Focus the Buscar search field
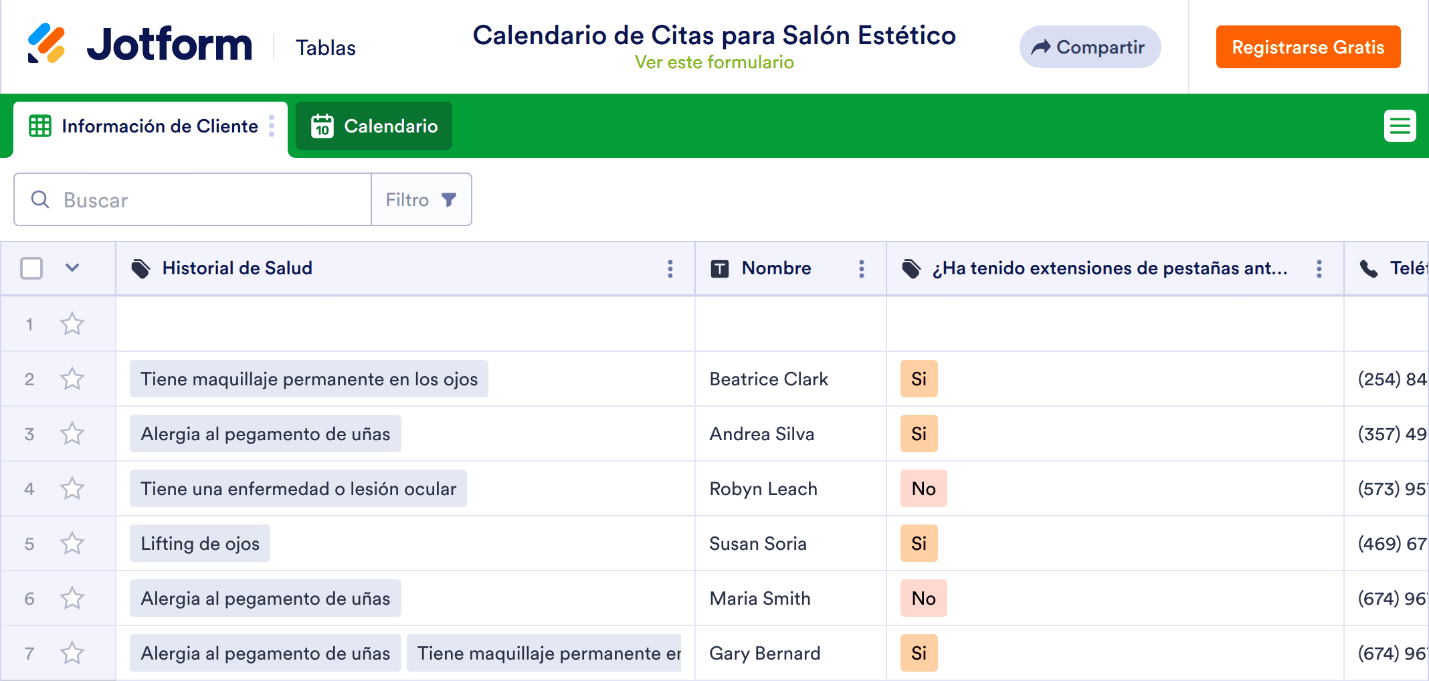This screenshot has width=1429, height=681. [207, 199]
